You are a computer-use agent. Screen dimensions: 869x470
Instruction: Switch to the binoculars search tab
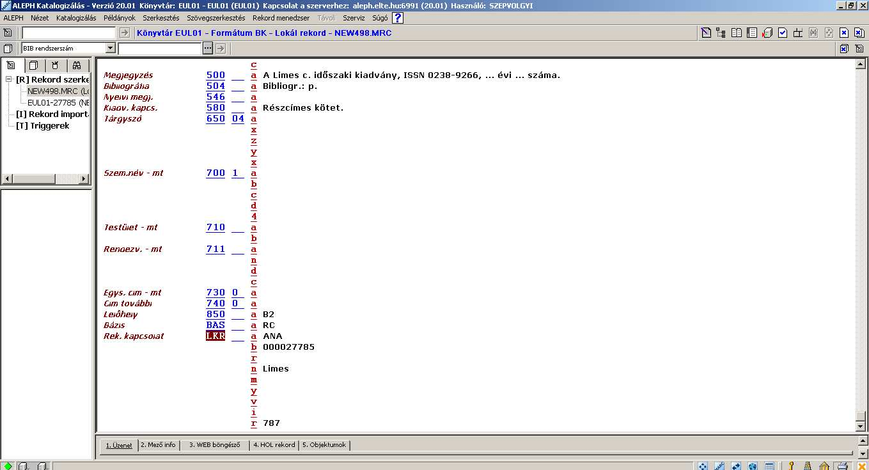click(x=76, y=65)
